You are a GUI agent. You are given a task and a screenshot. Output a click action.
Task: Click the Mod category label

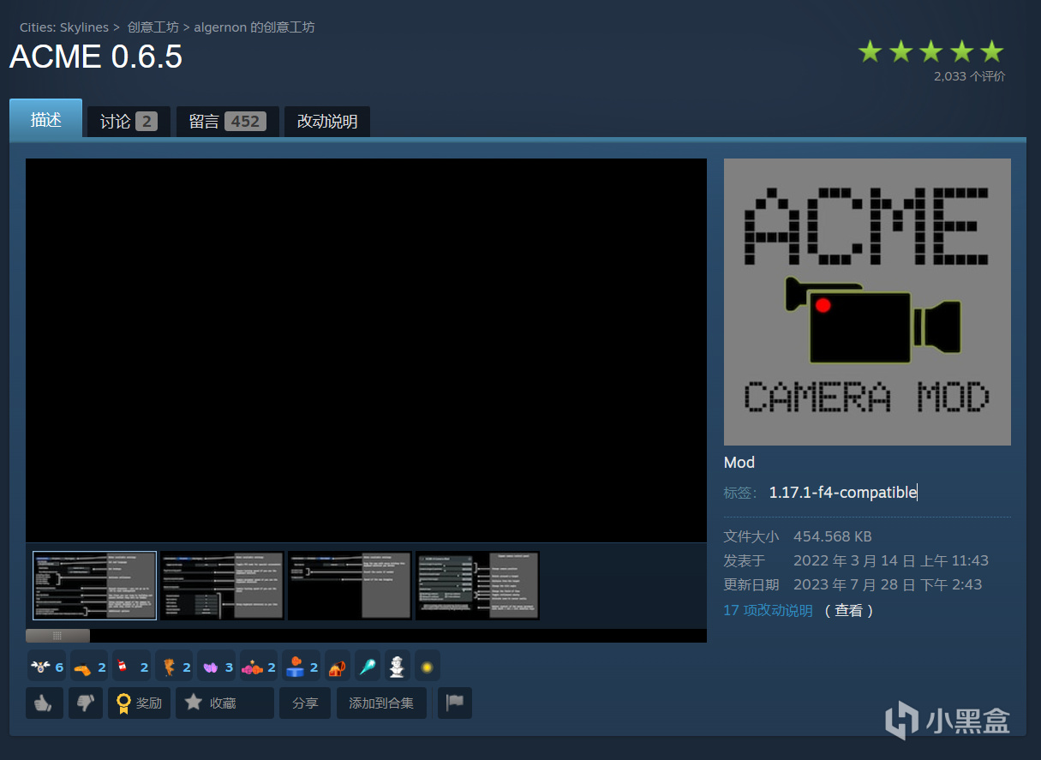[739, 463]
